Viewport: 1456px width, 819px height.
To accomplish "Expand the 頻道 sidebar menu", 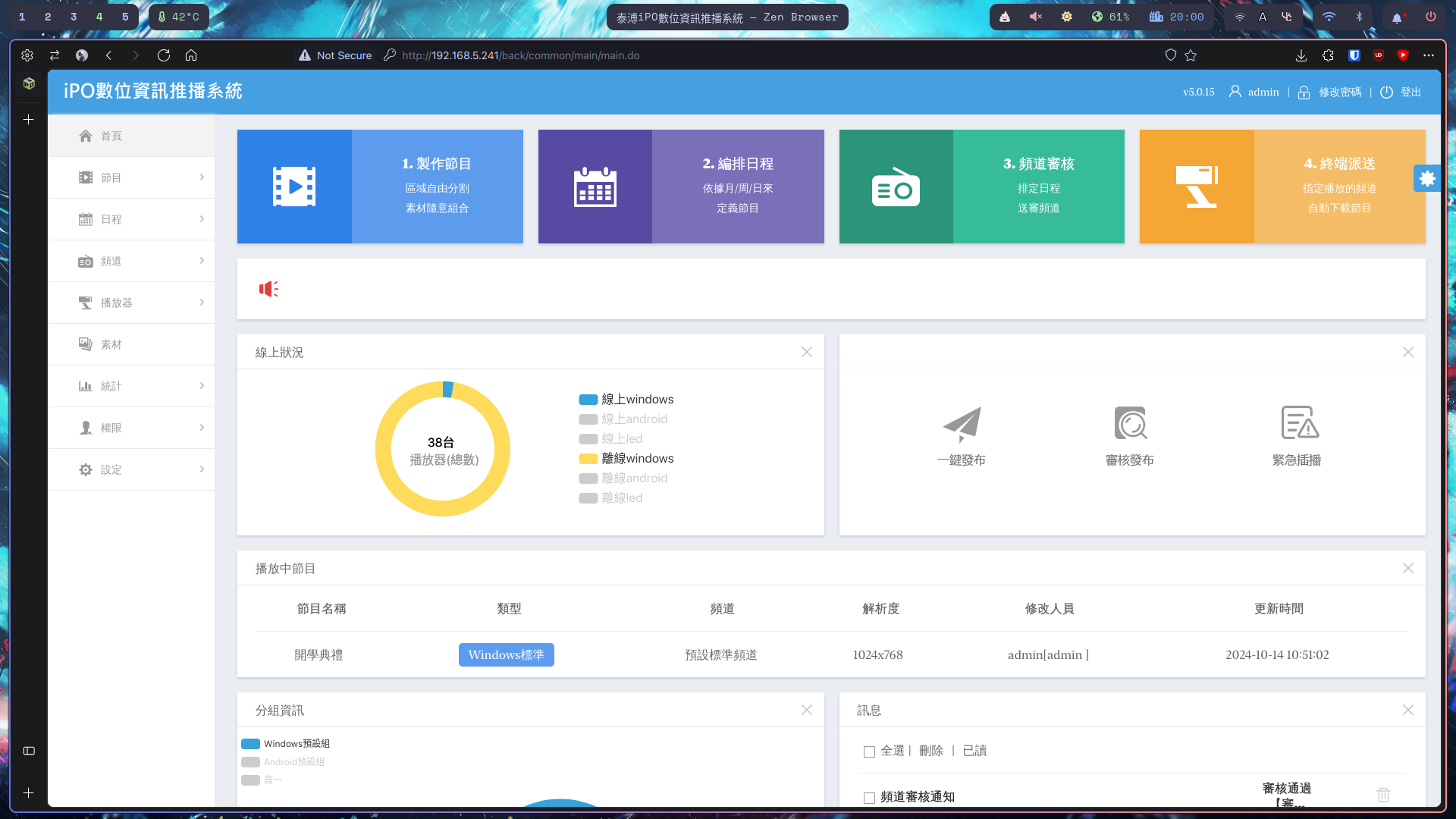I will tap(131, 261).
